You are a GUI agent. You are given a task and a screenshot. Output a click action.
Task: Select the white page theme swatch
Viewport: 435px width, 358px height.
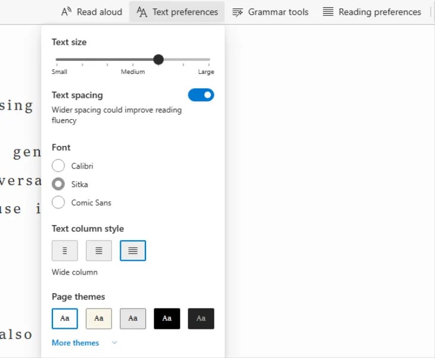pos(64,319)
